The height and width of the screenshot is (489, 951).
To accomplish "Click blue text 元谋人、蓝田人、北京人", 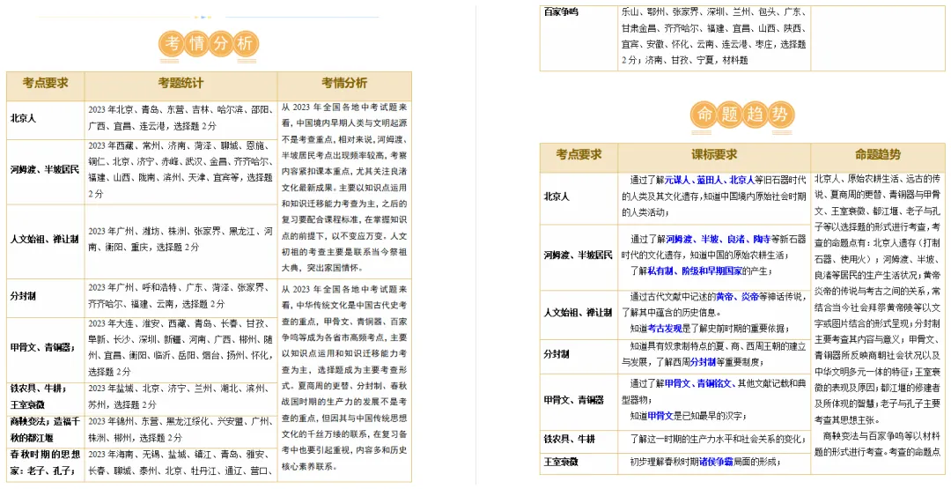I will point(710,181).
